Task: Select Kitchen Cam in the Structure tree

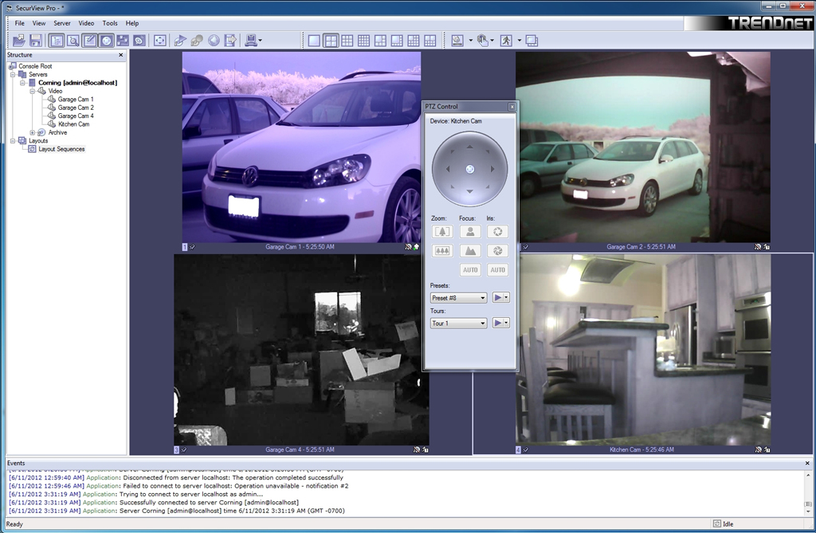Action: coord(73,124)
